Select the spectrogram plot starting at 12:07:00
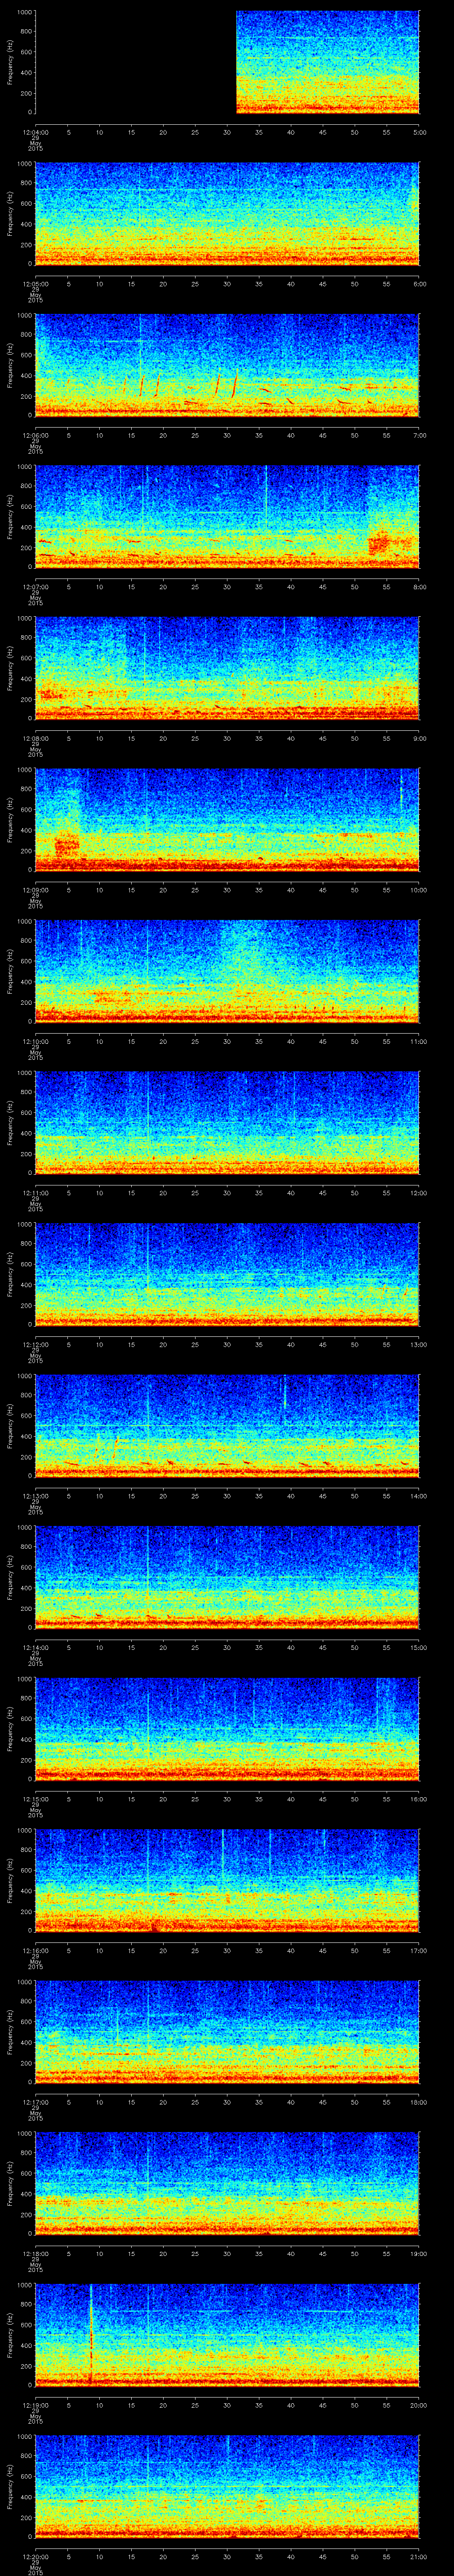Screen dimensions: 454x2576 [227, 517]
